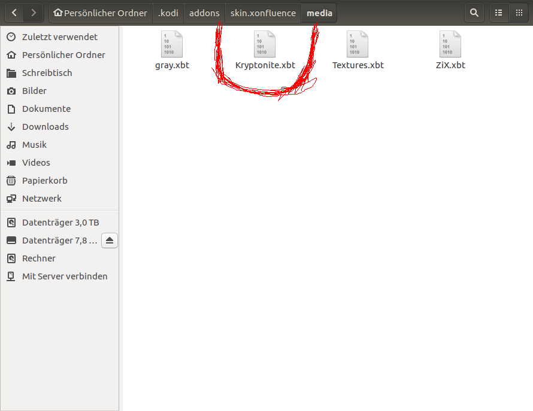Go back with the left arrow button

tap(14, 13)
